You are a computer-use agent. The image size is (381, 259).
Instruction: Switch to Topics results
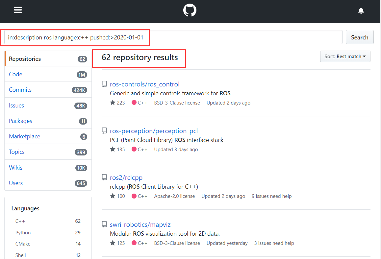[48, 152]
